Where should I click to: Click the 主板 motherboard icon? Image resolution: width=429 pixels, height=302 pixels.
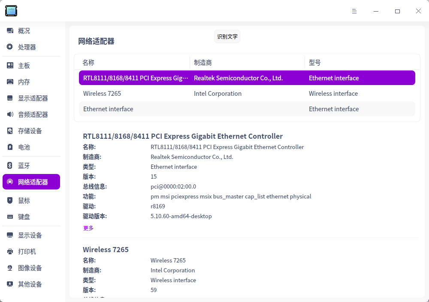(x=10, y=65)
